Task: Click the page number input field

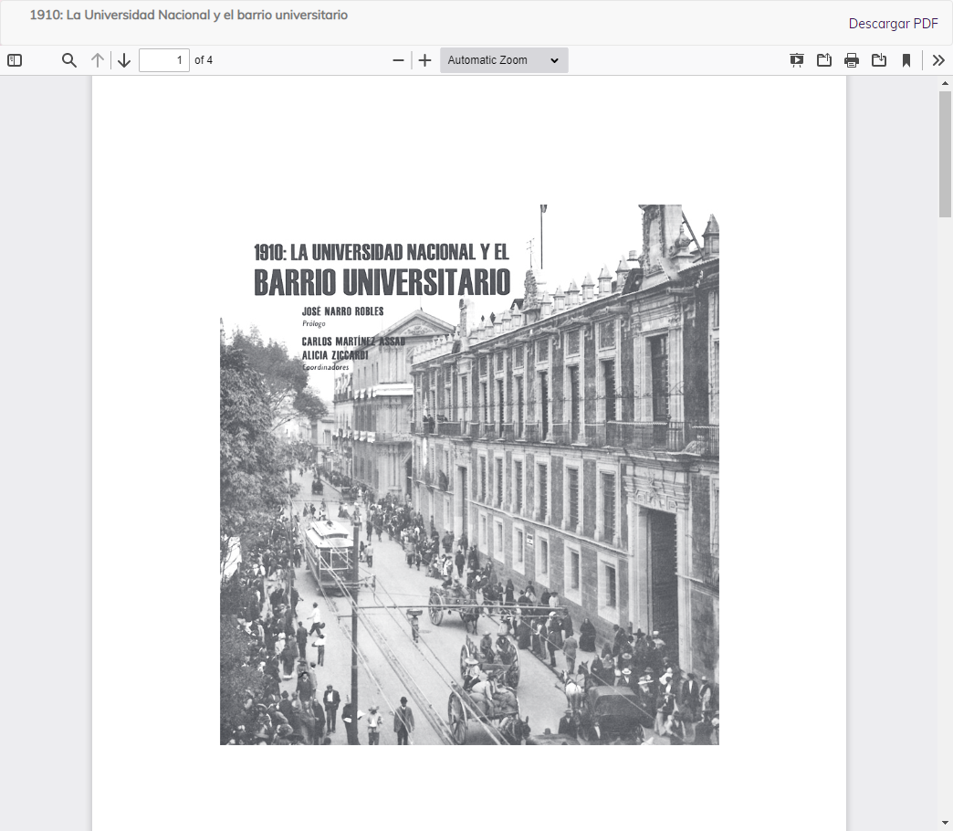Action: coord(164,60)
